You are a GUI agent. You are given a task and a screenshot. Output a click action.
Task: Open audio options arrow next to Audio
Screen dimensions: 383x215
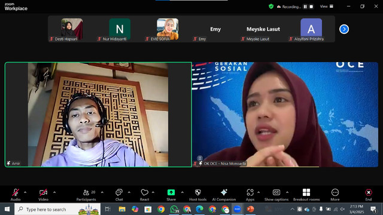[25, 192]
